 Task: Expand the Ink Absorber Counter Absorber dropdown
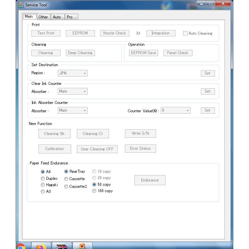pyautogui.click(x=73, y=110)
